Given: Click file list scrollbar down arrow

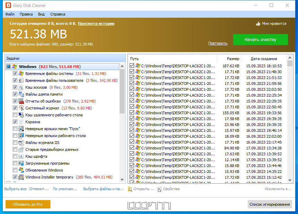Looking at the screenshot, I should coord(290,180).
